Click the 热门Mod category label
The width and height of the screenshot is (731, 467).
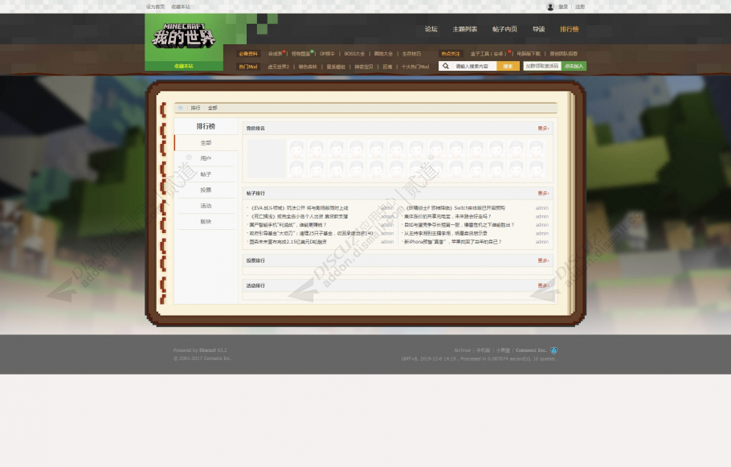[x=248, y=67]
